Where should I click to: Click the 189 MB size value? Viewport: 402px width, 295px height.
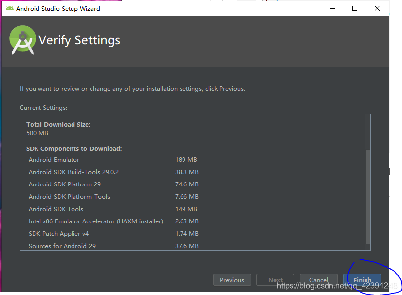point(186,159)
